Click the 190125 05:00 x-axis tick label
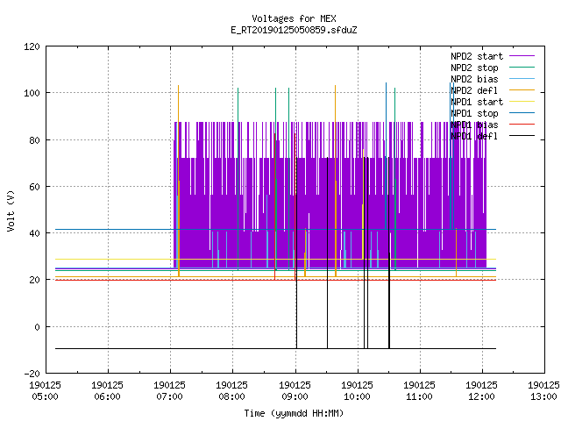The image size is (561, 421). (x=45, y=390)
